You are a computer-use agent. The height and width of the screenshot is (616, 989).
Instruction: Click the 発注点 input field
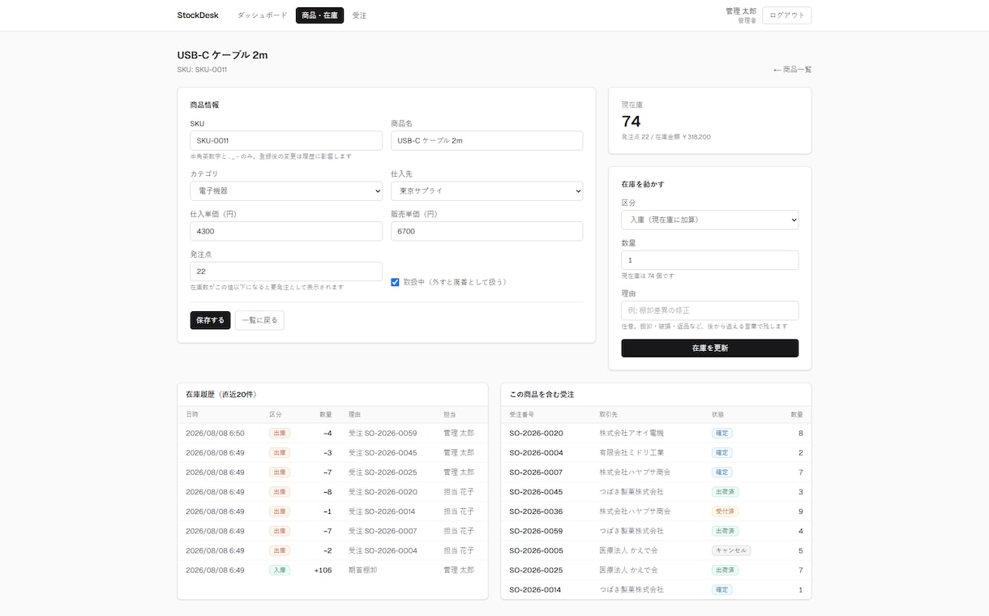pyautogui.click(x=286, y=272)
